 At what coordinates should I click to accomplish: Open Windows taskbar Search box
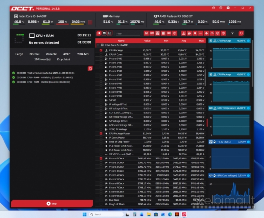[104, 214]
